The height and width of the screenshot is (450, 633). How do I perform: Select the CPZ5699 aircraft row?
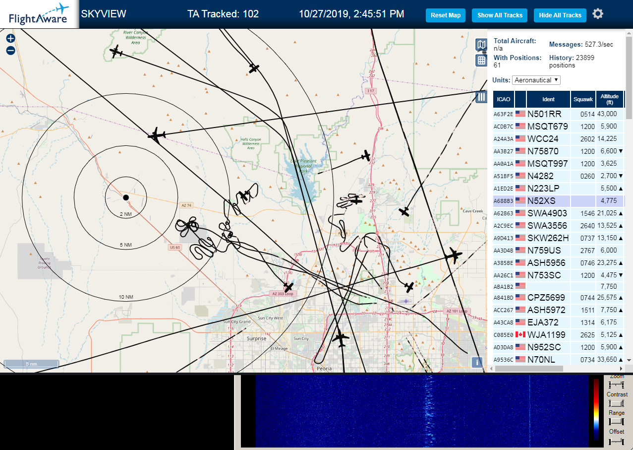(559, 298)
